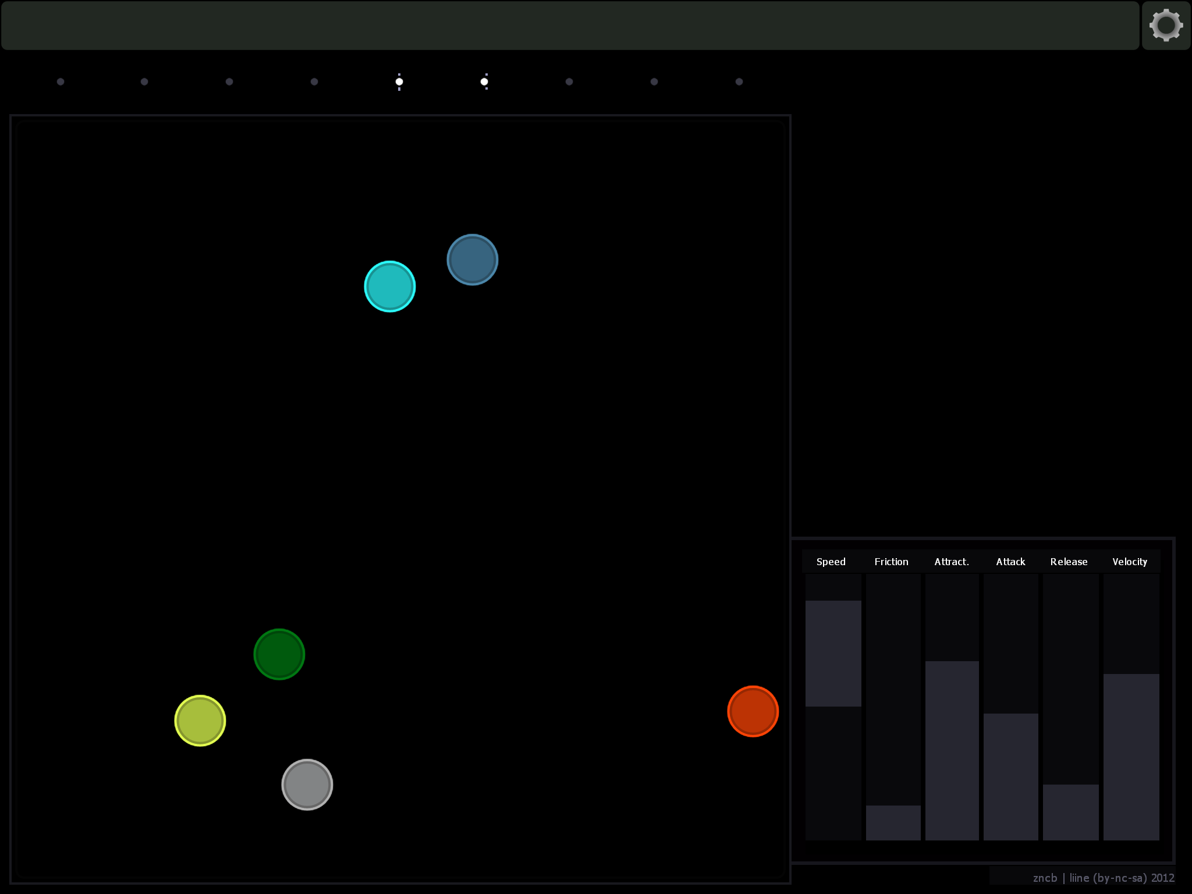Toggle the seventh dot in the top row
This screenshot has width=1192, height=894.
pos(569,81)
